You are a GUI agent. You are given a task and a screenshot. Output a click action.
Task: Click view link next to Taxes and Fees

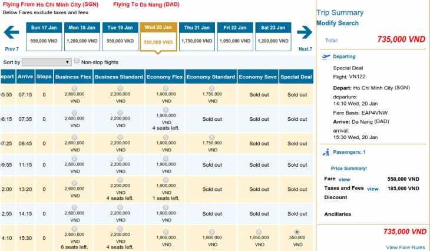pyautogui.click(x=372, y=189)
